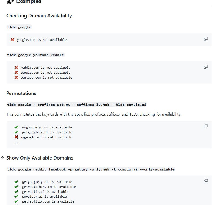Copy the reddit, google, youtube output block

click(x=206, y=67)
